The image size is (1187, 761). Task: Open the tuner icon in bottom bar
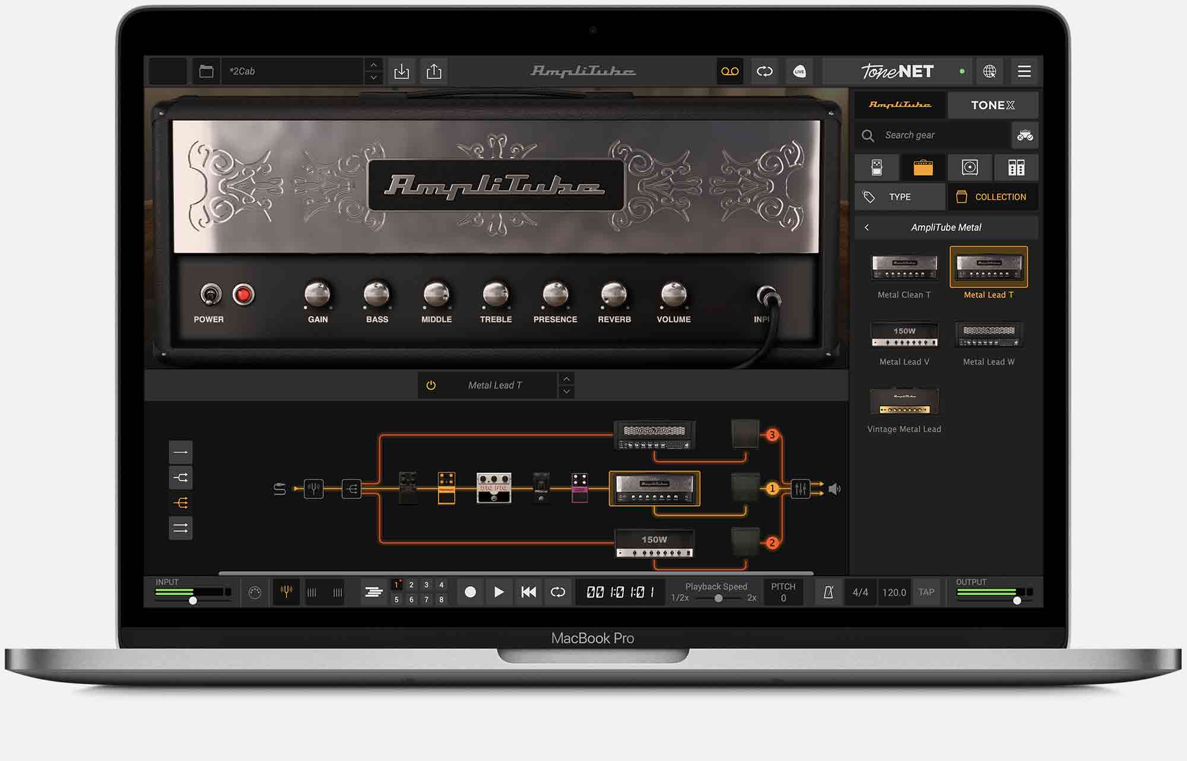(286, 591)
